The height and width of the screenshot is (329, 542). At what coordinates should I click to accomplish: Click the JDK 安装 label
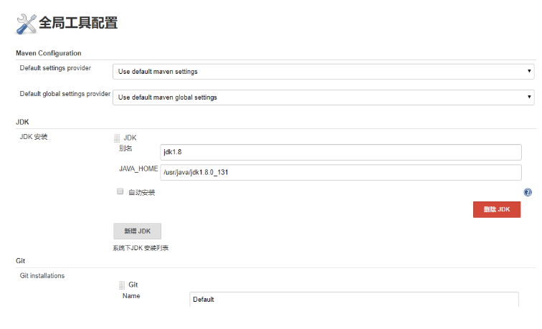(x=34, y=137)
